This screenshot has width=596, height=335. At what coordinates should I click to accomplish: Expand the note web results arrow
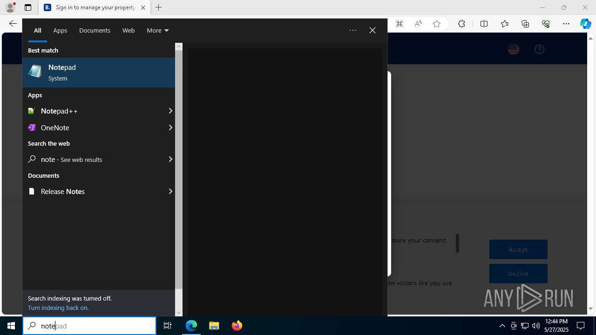point(170,159)
